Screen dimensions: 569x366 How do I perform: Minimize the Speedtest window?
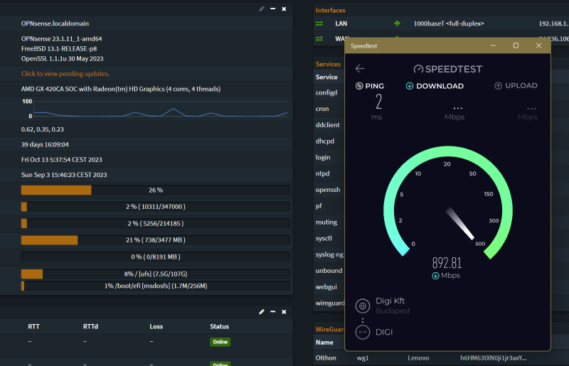point(493,45)
